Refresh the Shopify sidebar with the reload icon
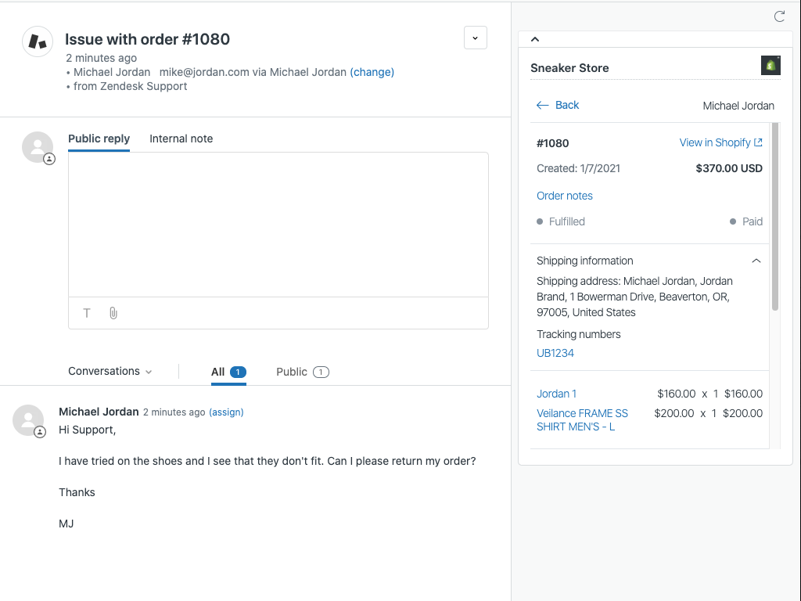The image size is (801, 601). pyautogui.click(x=779, y=16)
